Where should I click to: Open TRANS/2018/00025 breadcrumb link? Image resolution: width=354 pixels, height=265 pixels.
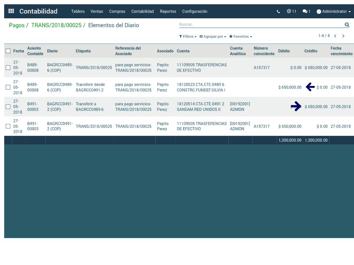56,25
